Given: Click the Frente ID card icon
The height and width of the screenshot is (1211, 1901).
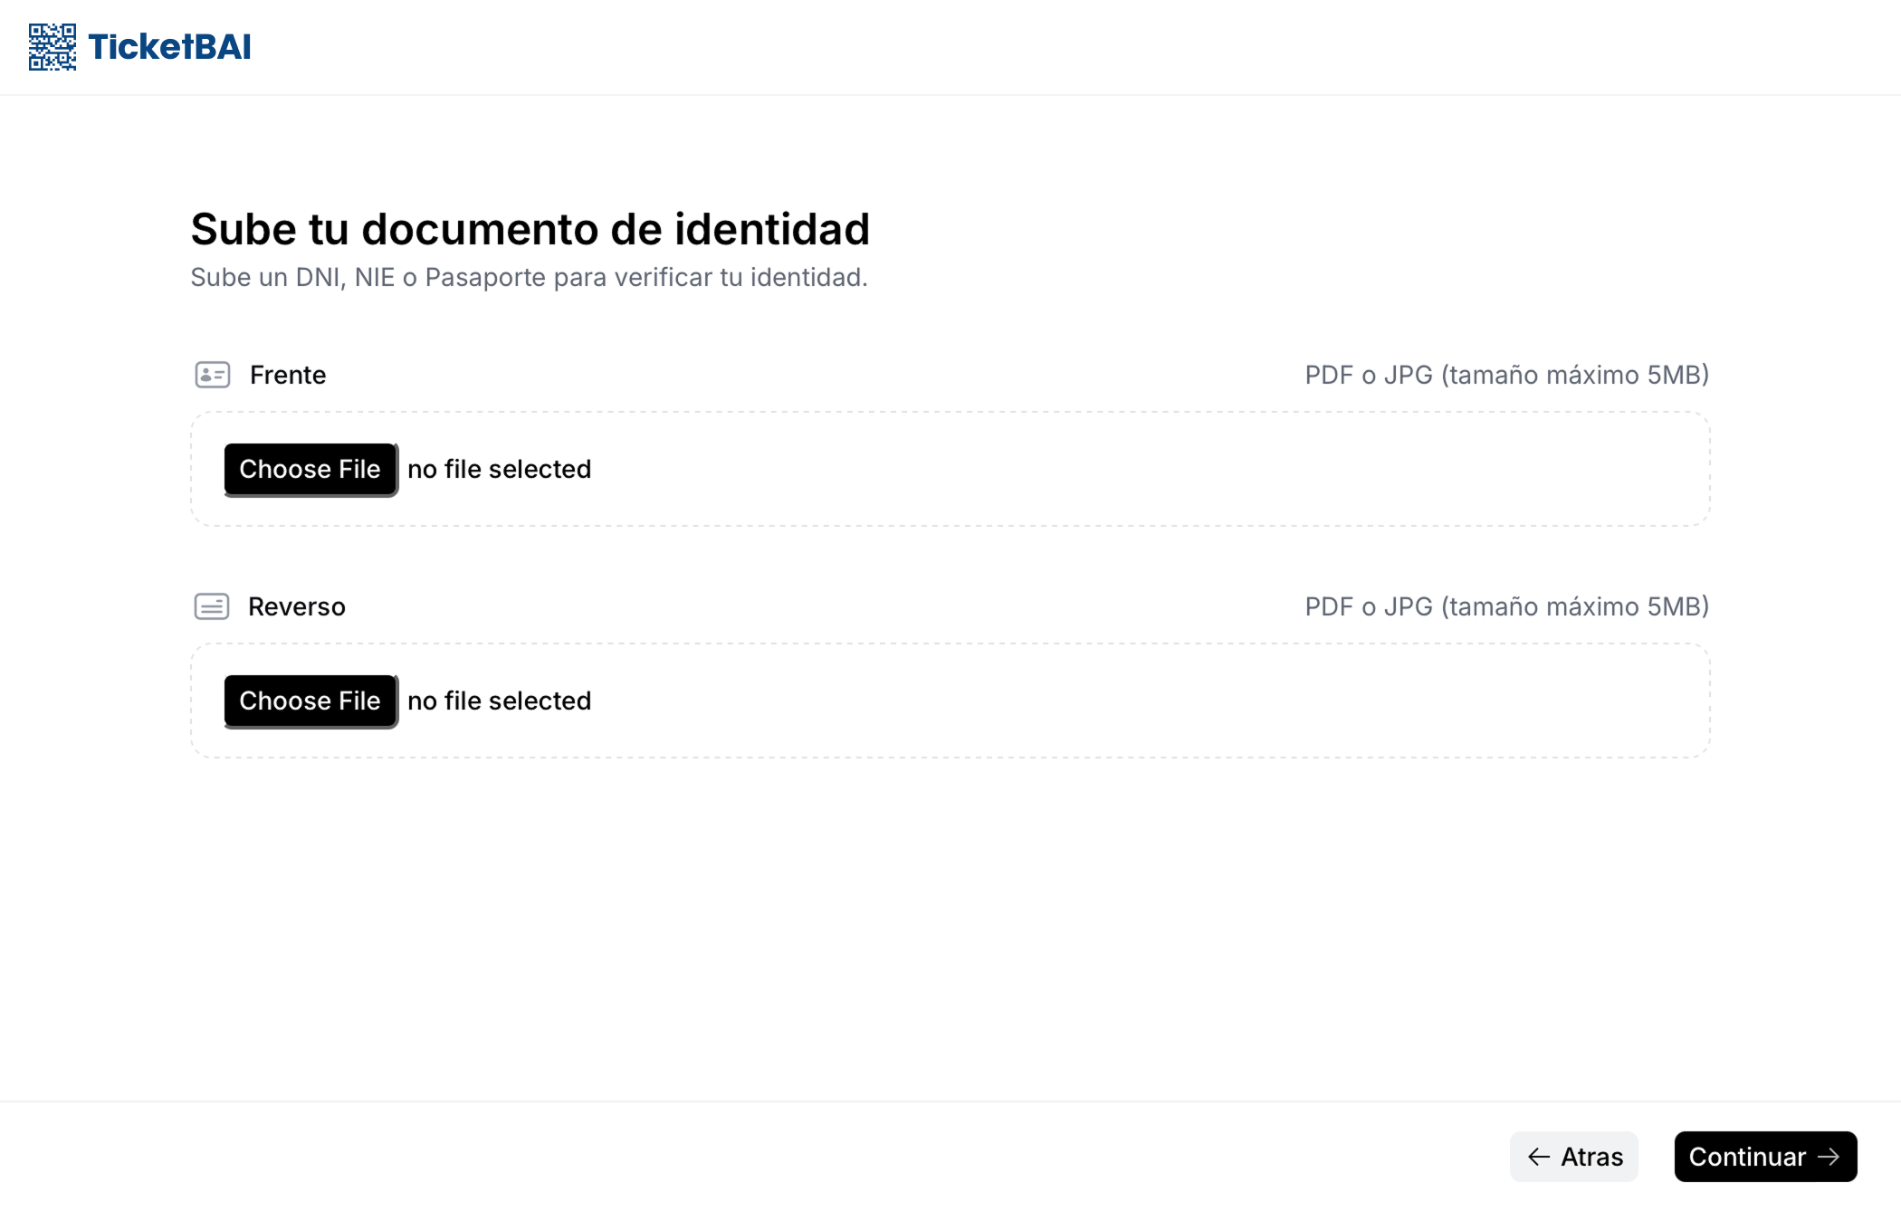Looking at the screenshot, I should point(213,375).
